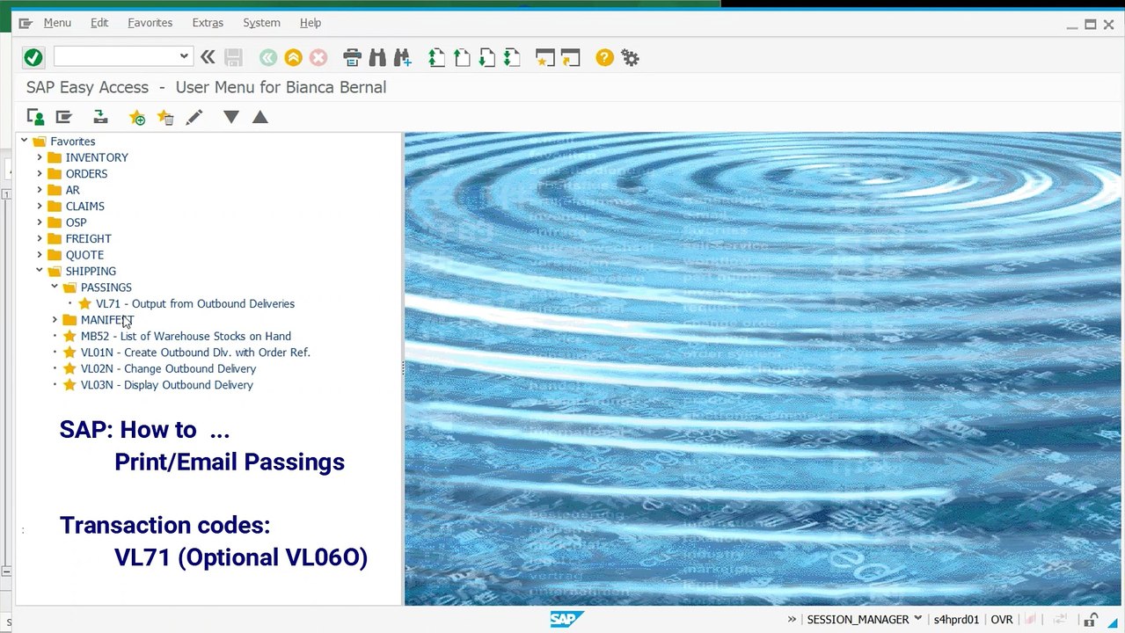Screen dimensions: 1125x633
Task: Click Delete Favorites star icon
Action: (165, 117)
